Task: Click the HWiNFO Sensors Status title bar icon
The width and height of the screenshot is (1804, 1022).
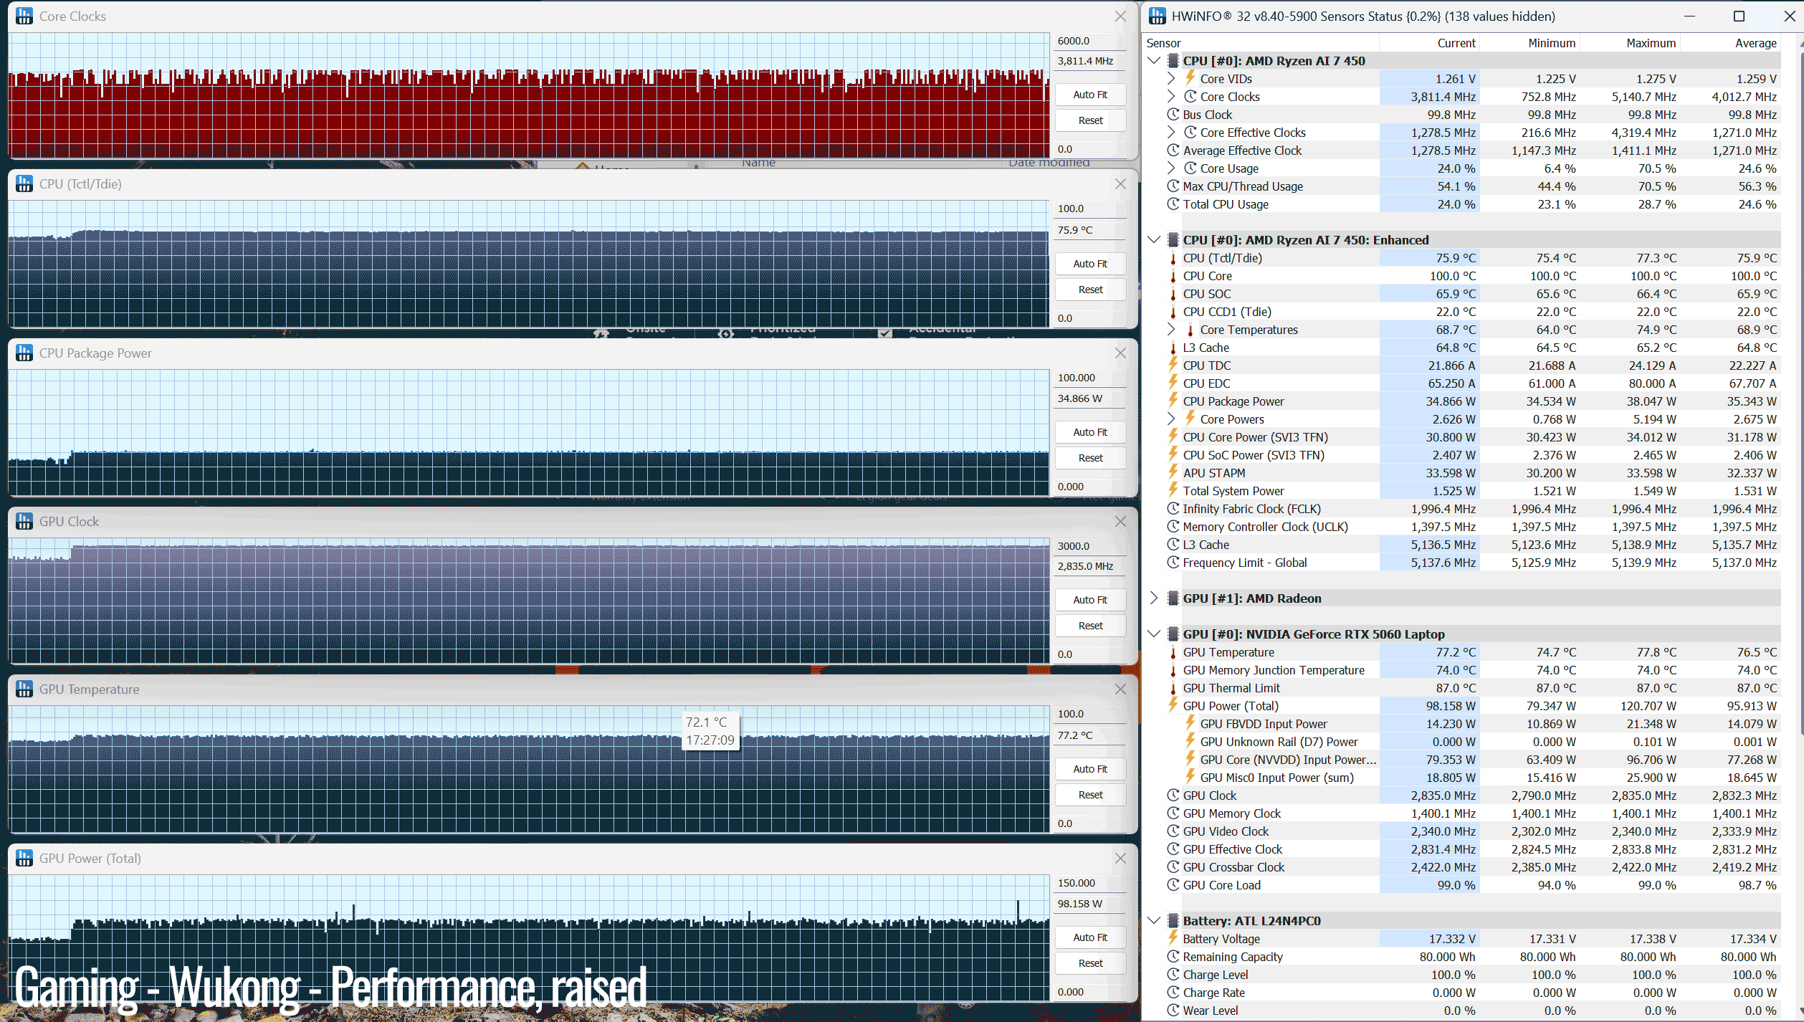Action: tap(1157, 16)
